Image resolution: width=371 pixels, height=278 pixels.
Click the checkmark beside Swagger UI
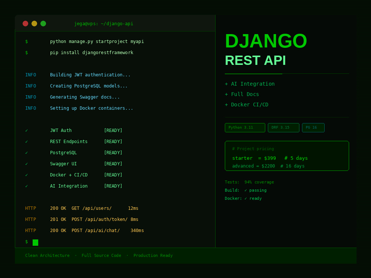click(26, 164)
